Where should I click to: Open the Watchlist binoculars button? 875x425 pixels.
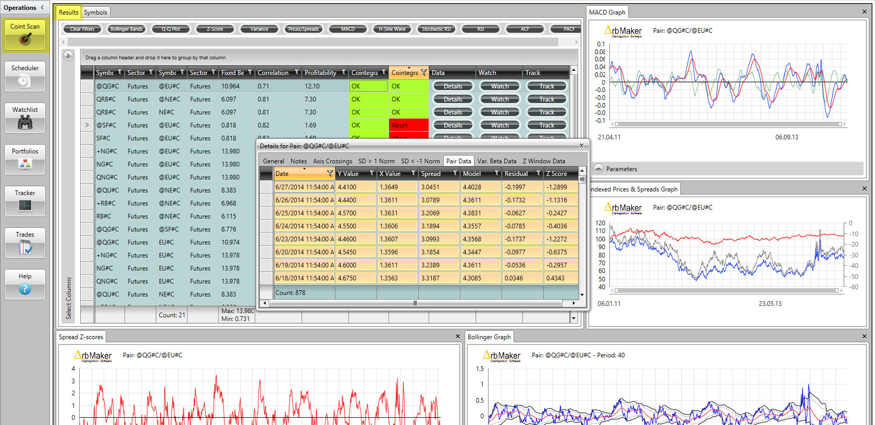tap(25, 118)
